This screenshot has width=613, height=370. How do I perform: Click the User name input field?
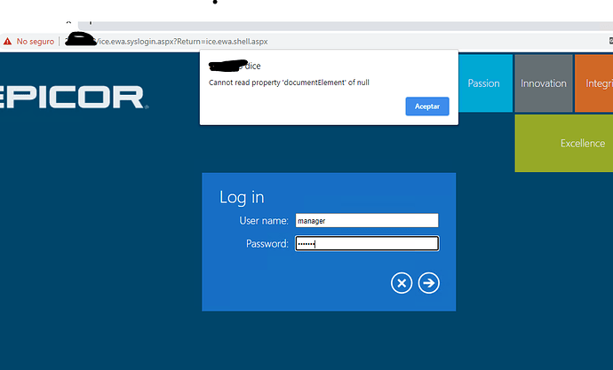(x=367, y=221)
